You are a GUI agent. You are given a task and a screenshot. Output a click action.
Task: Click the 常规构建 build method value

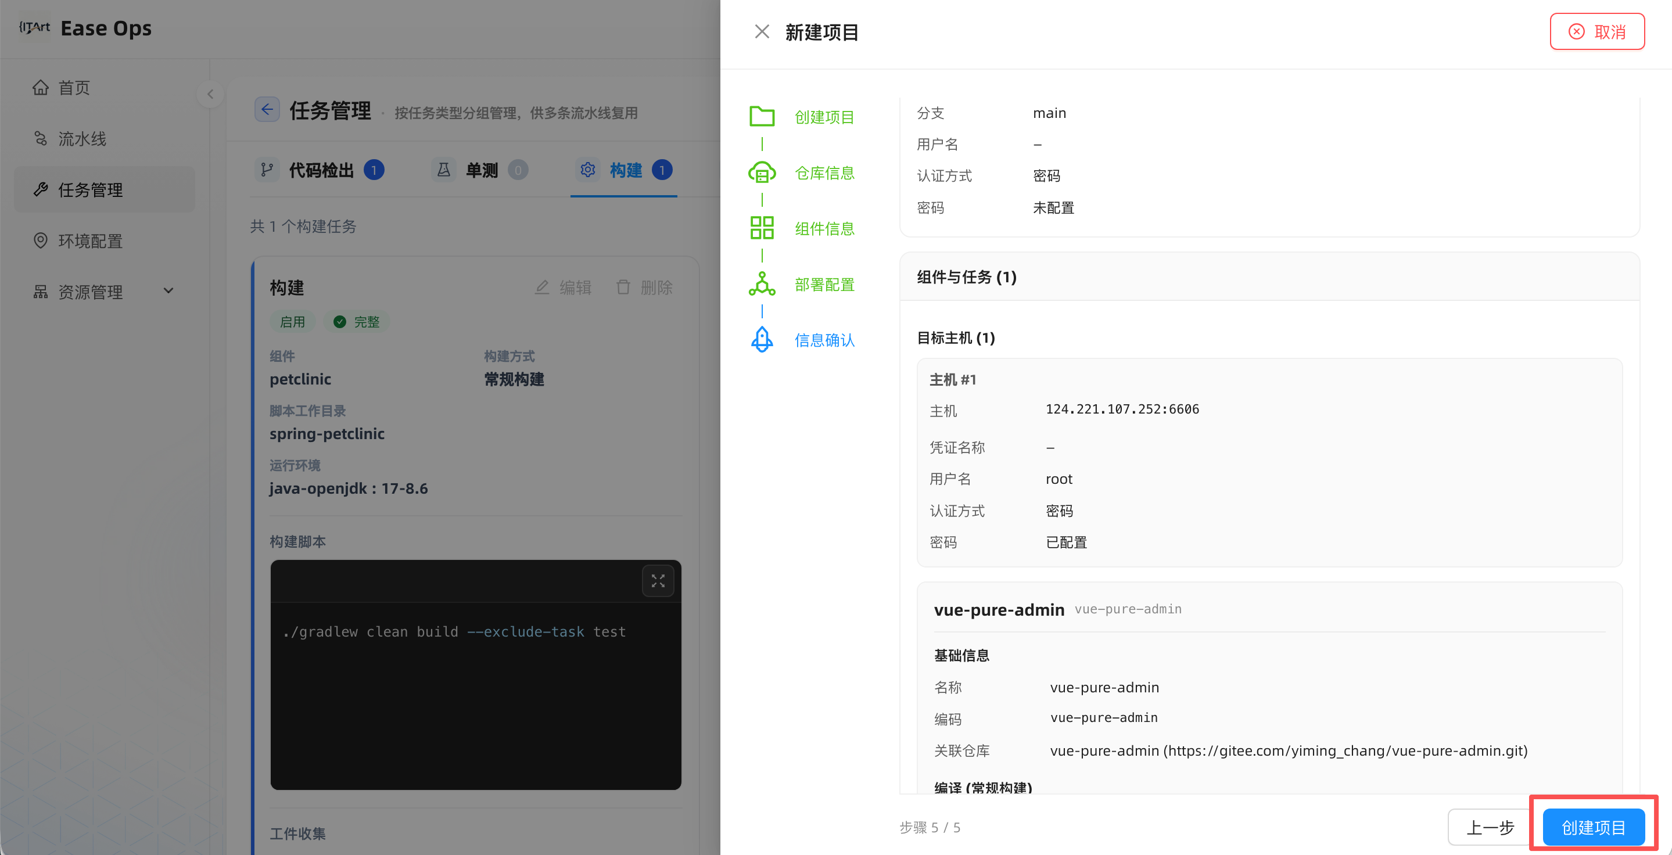514,379
